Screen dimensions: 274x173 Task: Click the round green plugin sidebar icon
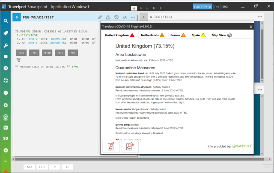(6, 150)
